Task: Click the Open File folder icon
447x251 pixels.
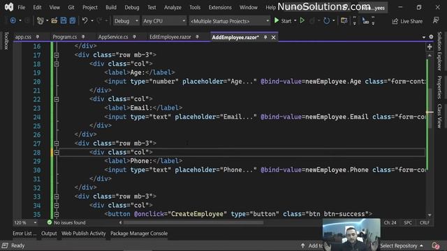Action: [x=54, y=21]
